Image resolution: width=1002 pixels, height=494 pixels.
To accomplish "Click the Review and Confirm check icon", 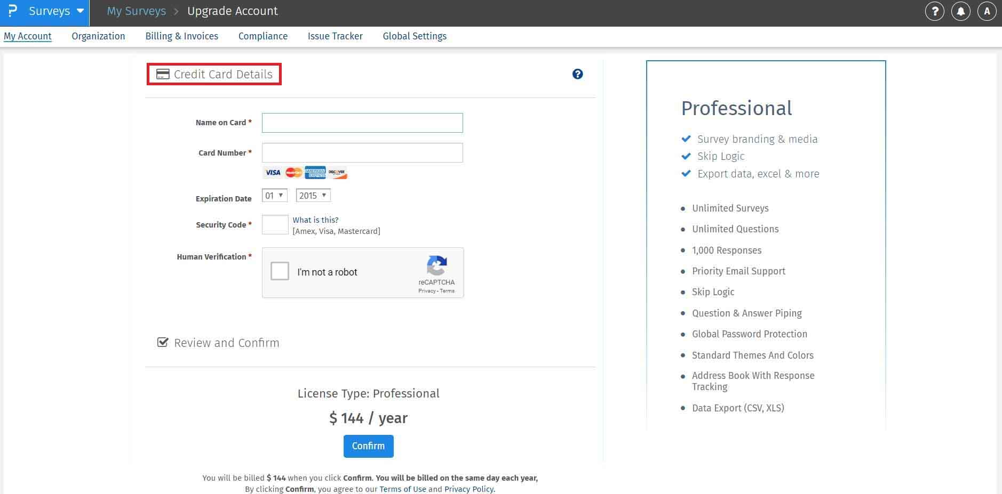I will pos(163,342).
